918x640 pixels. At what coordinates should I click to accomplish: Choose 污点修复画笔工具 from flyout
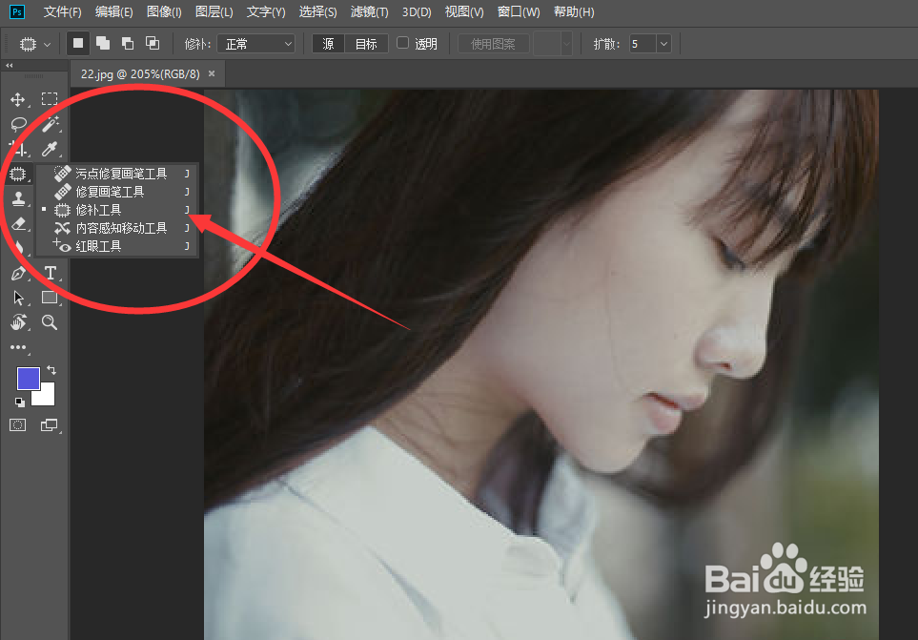coord(117,174)
